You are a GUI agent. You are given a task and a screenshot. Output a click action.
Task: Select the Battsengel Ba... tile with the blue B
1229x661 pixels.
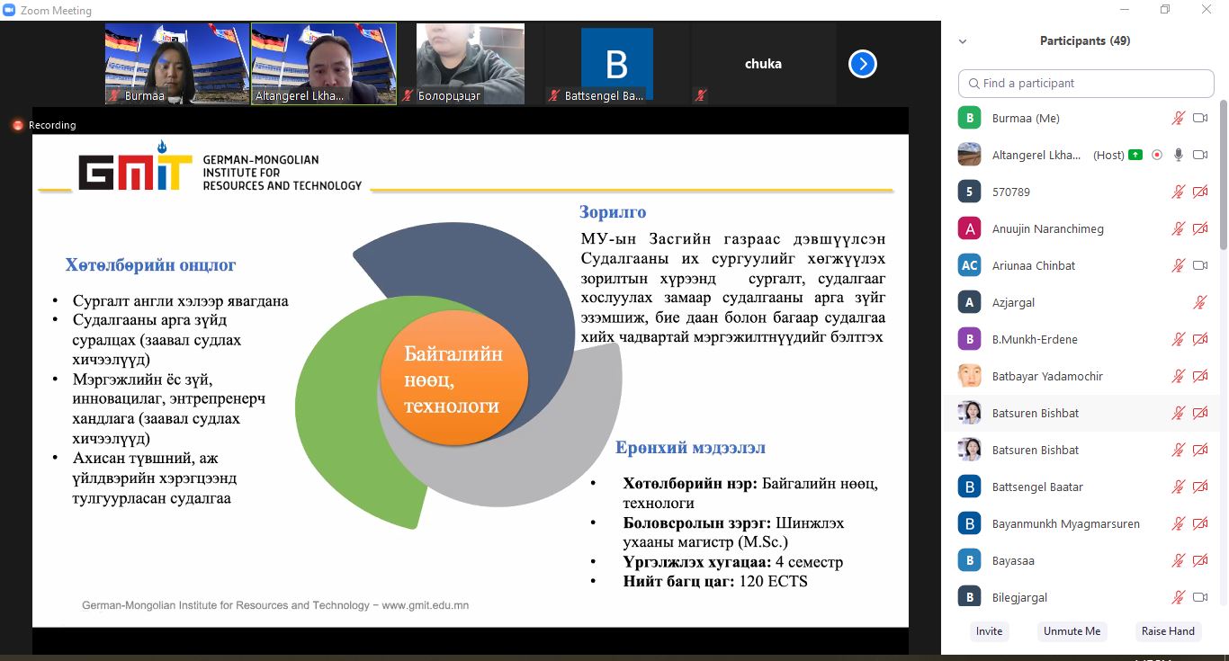pos(616,64)
